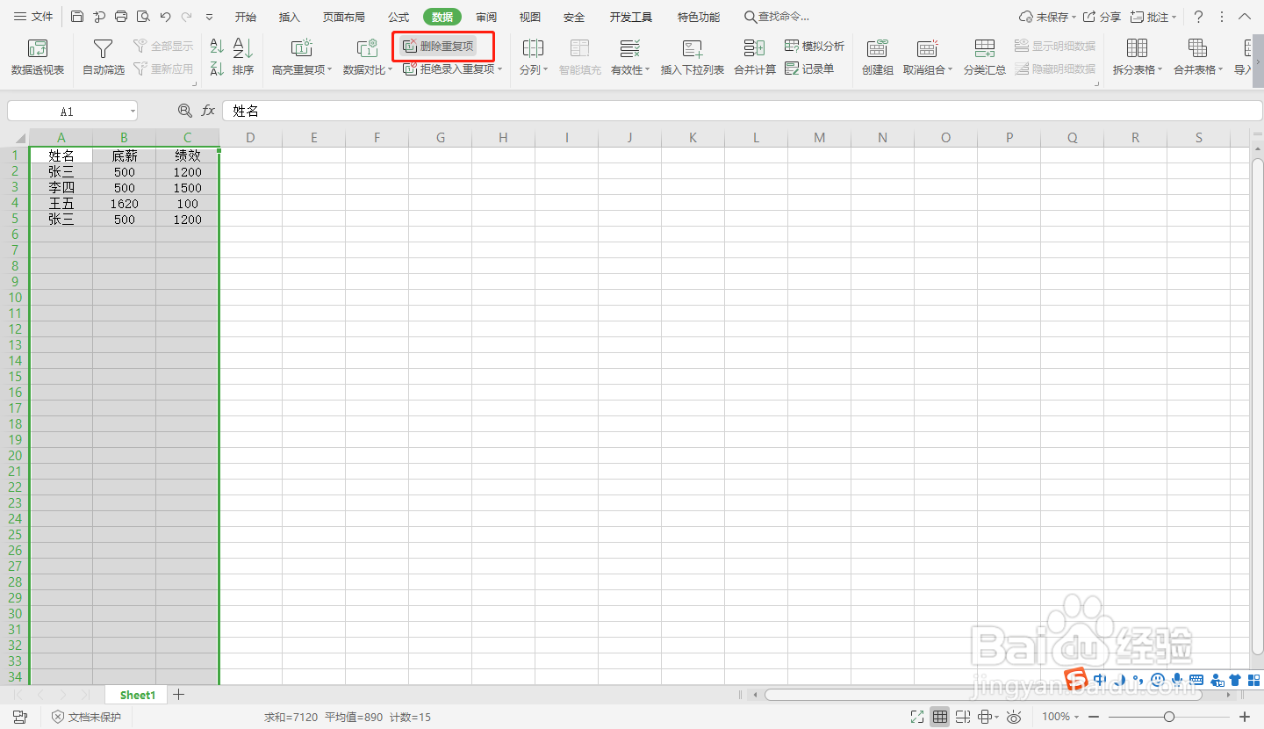The image size is (1264, 729).
Task: Click the zoom magnifier beside fx
Action: [x=184, y=111]
